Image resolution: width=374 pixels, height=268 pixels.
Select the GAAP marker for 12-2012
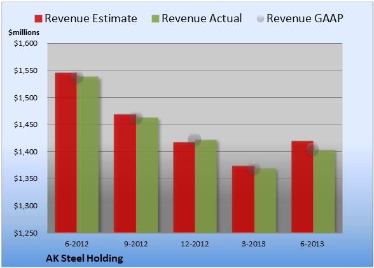tap(195, 139)
